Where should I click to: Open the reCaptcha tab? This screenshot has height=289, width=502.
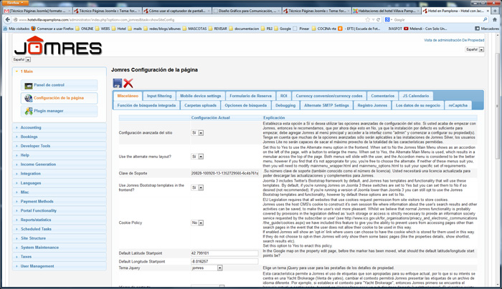point(458,105)
